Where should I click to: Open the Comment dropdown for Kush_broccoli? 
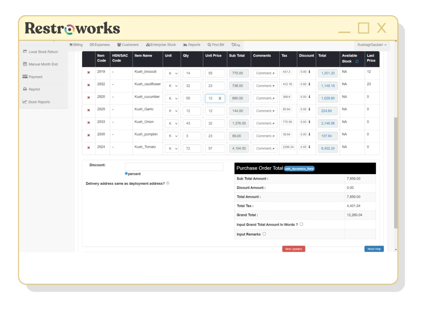[265, 73]
